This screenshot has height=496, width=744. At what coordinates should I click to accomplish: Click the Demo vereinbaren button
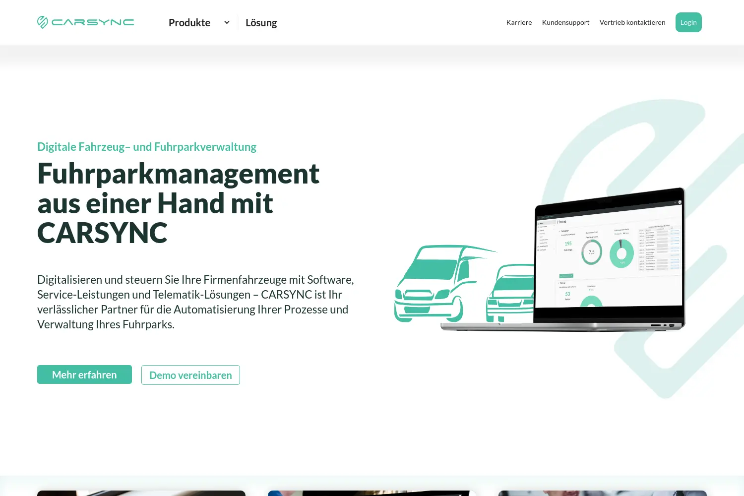click(190, 375)
